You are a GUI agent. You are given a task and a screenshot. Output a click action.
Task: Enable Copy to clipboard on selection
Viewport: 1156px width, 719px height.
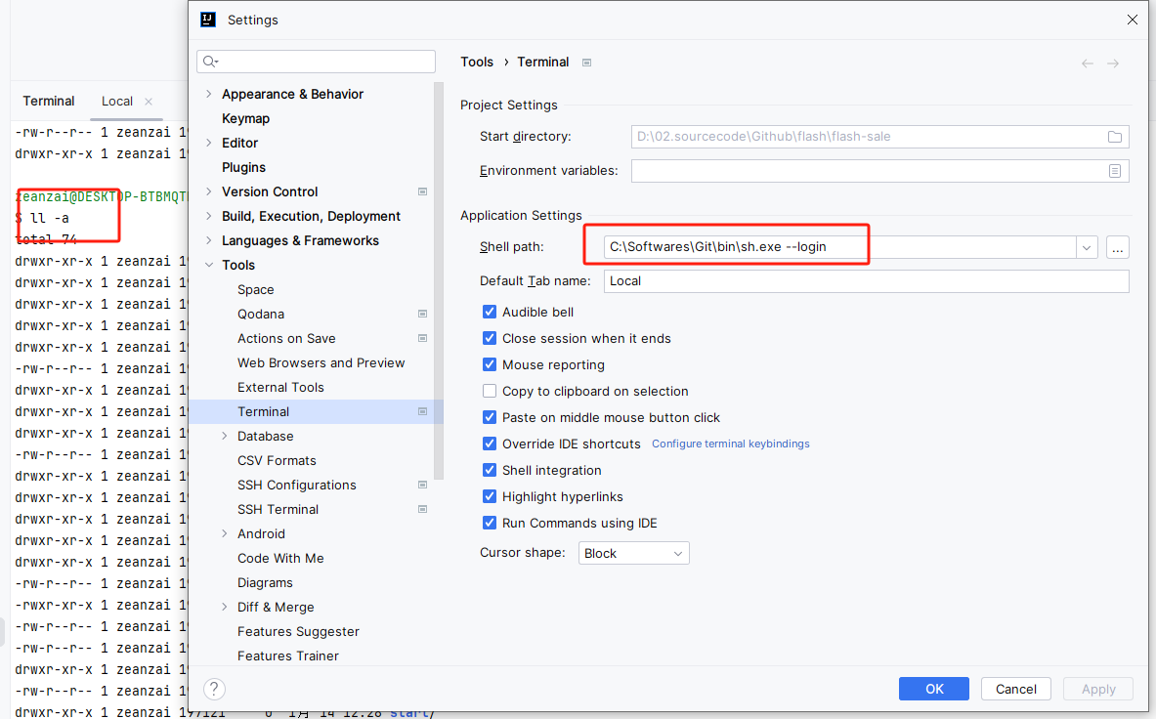490,392
